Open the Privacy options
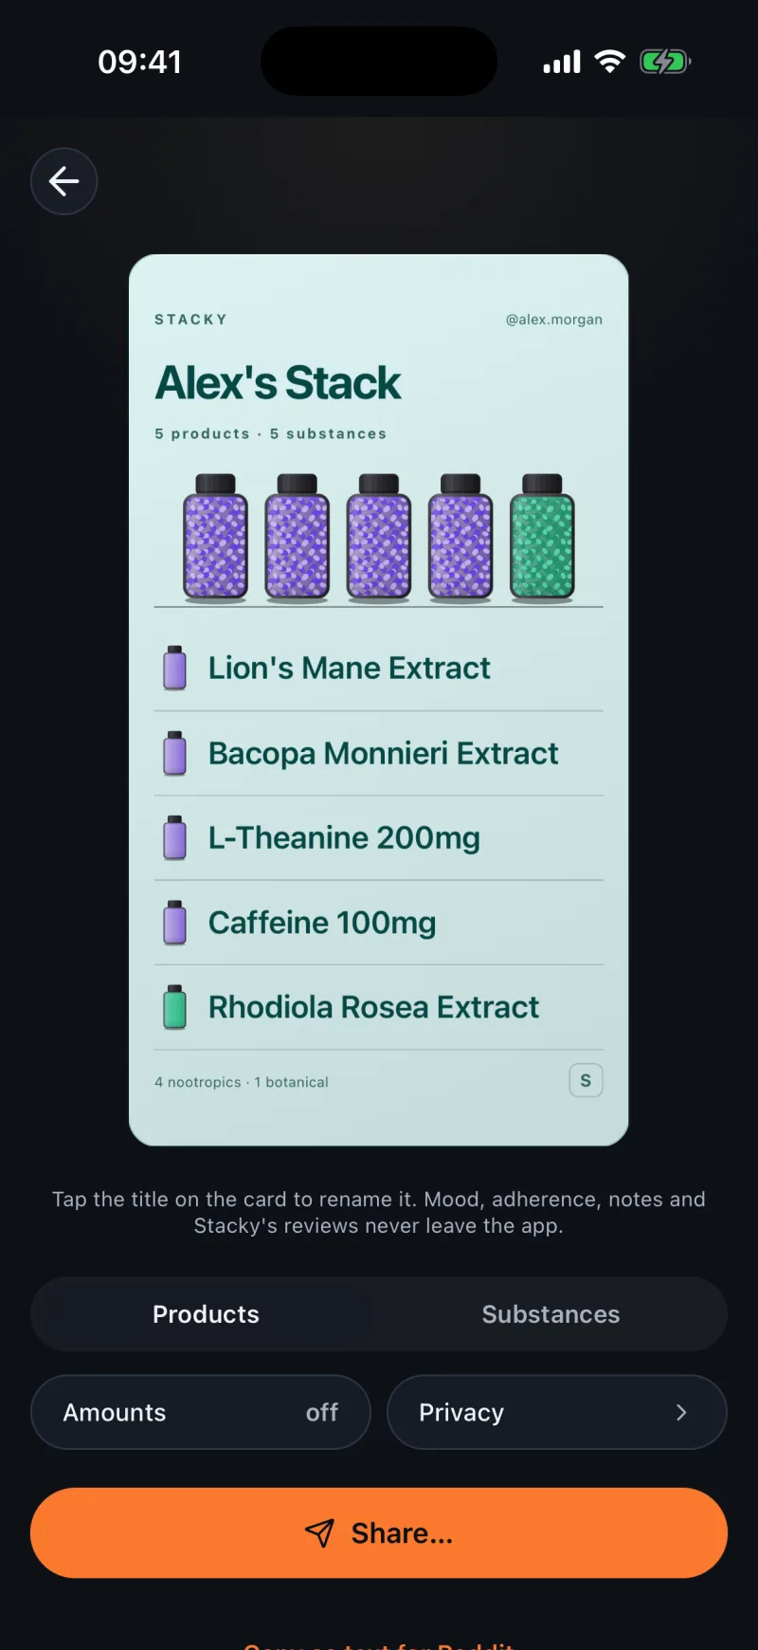The width and height of the screenshot is (758, 1650). (x=557, y=1412)
